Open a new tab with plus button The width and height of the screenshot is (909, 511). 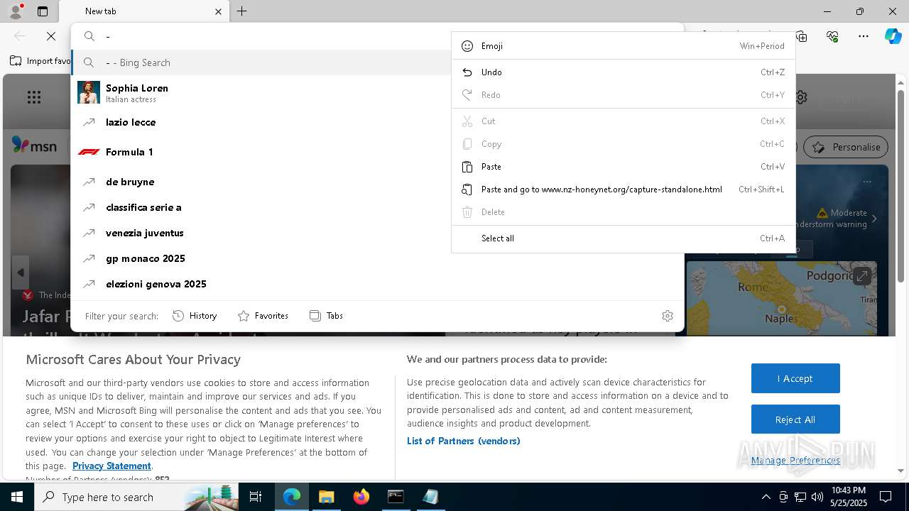pos(242,11)
